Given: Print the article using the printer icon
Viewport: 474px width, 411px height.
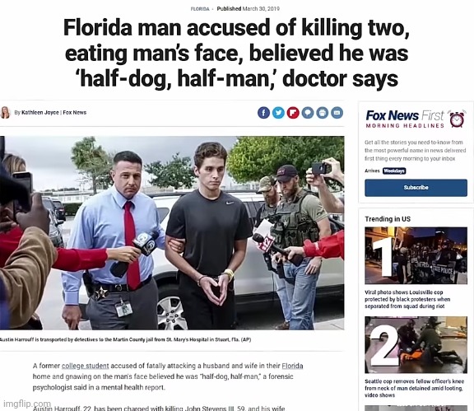Looking at the screenshot, I should [x=323, y=113].
